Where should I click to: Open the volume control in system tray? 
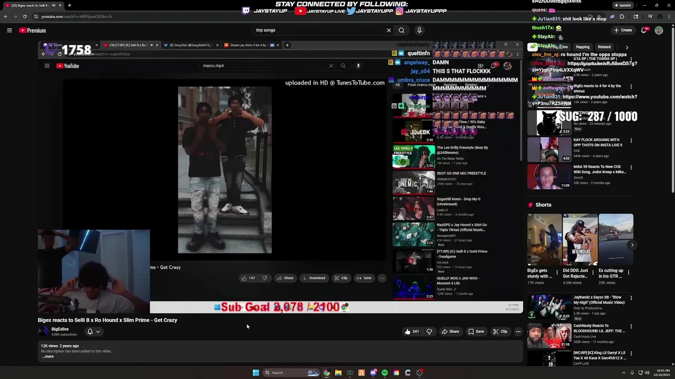tap(648, 373)
